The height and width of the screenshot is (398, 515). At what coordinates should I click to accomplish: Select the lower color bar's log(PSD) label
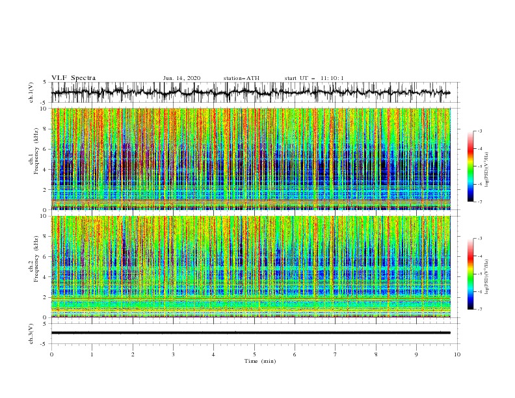[488, 277]
